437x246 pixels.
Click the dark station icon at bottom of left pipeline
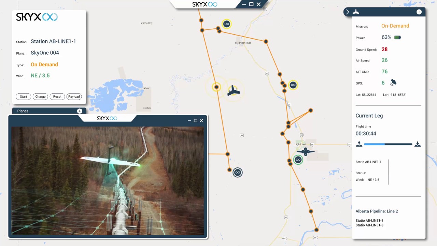pyautogui.click(x=238, y=173)
